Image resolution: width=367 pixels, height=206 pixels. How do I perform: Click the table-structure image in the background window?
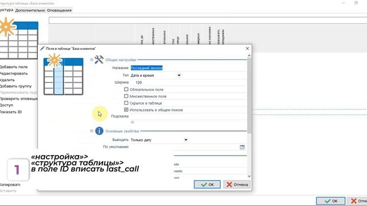pyautogui.click(x=18, y=38)
